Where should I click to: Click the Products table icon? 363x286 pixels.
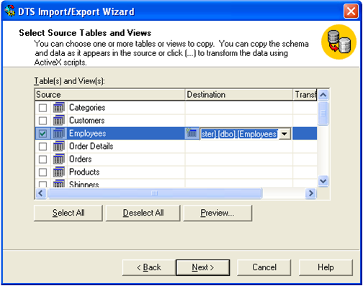[x=59, y=172]
